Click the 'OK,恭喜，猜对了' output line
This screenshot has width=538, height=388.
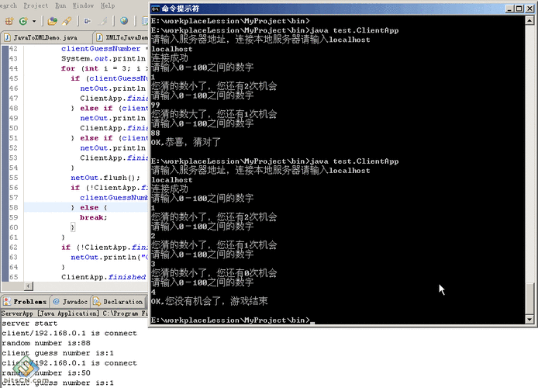pyautogui.click(x=185, y=142)
